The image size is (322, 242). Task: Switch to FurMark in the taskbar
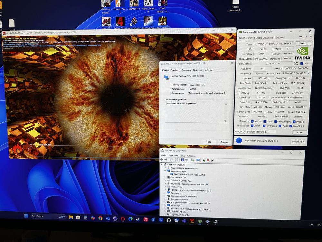point(192,221)
